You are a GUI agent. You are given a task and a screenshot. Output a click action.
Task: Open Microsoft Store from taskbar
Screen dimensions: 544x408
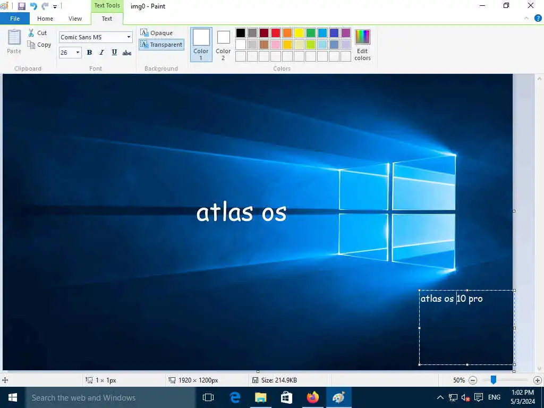point(286,397)
